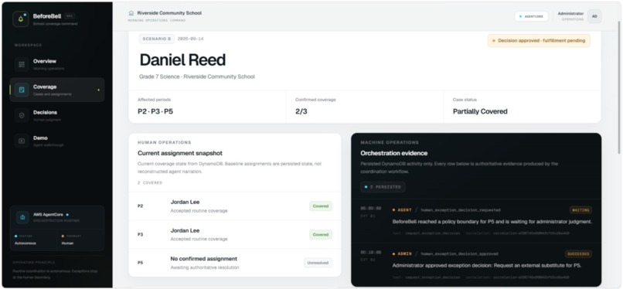The image size is (623, 289).
Task: Select Coverage in the sidebar
Action: pyautogui.click(x=57, y=90)
